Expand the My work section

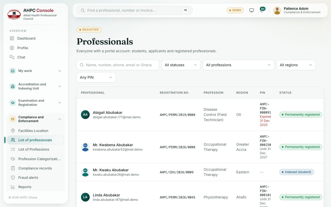point(36,71)
